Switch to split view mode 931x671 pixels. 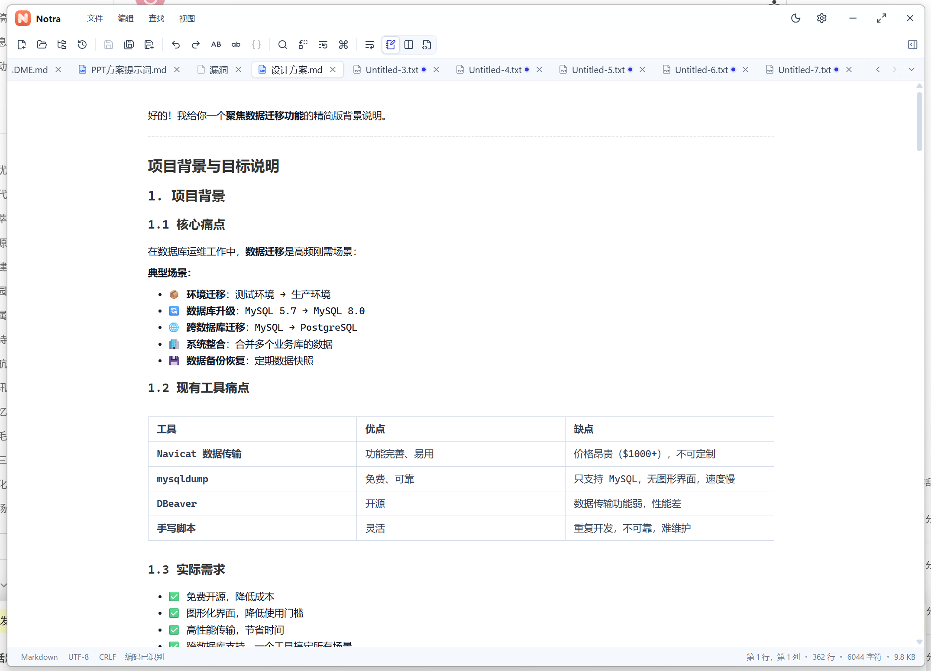coord(409,45)
